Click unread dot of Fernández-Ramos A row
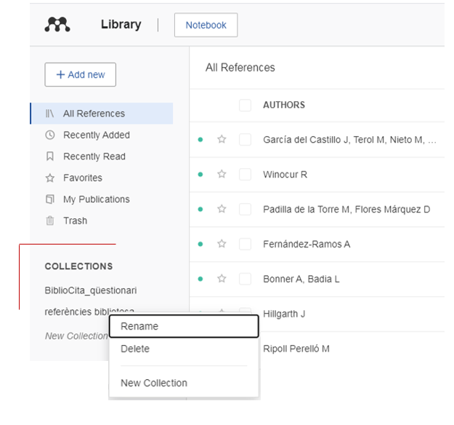The image size is (454, 425). (x=200, y=244)
